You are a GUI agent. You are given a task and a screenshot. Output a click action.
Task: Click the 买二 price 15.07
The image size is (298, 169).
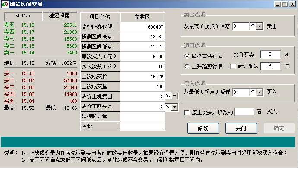[x=28, y=80]
